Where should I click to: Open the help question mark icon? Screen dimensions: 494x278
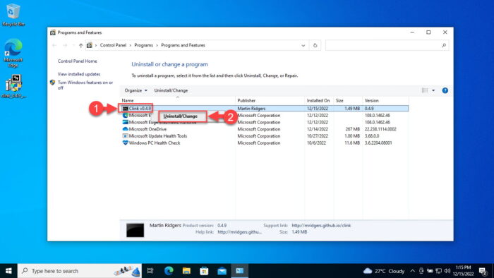(445, 91)
